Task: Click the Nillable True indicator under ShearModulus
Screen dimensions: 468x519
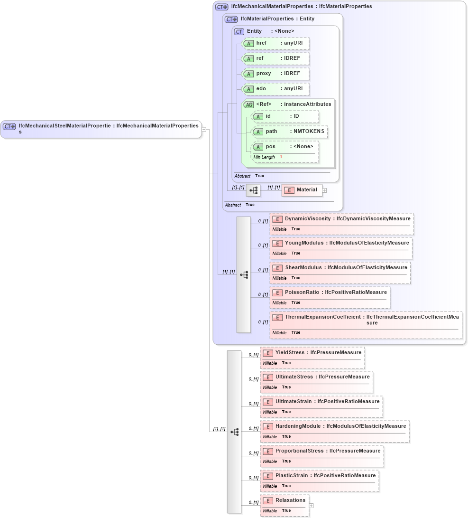Action: click(286, 278)
